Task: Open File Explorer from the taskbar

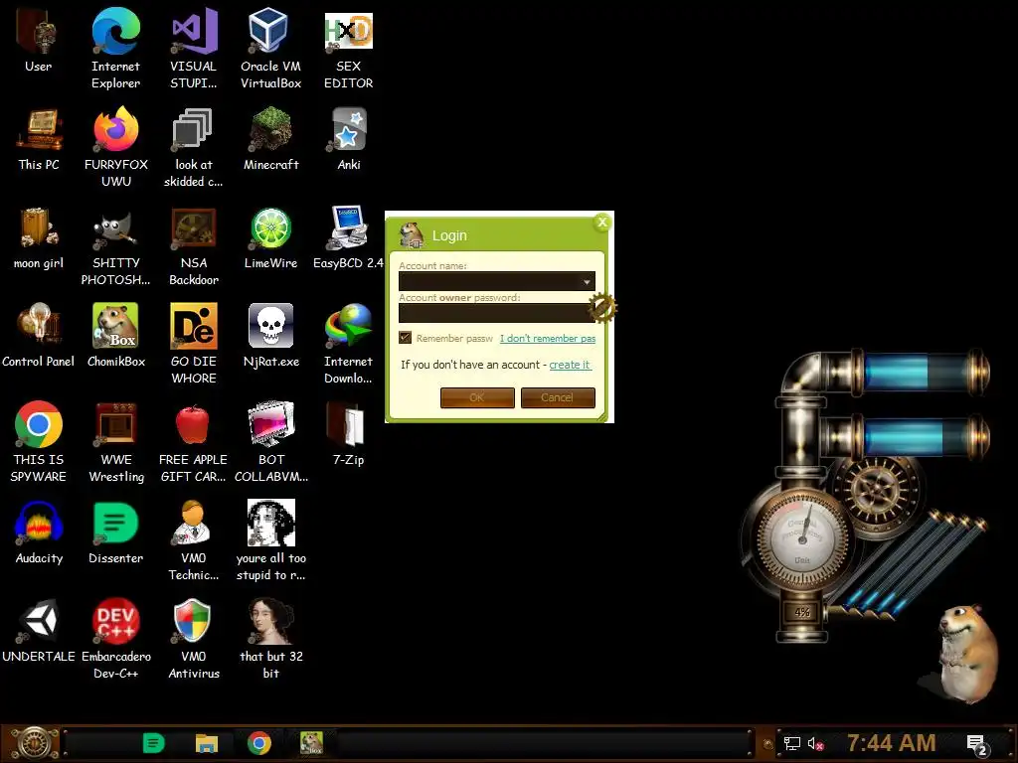Action: (x=207, y=743)
